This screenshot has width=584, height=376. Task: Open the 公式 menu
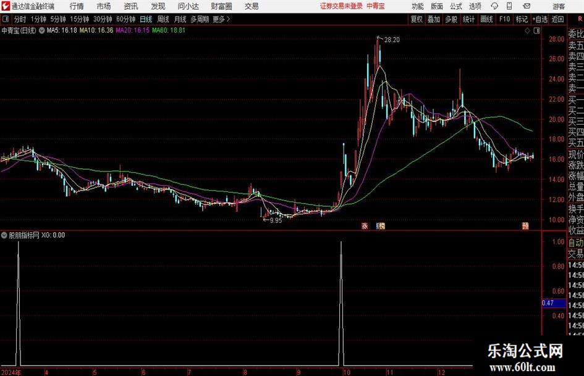tap(455, 6)
